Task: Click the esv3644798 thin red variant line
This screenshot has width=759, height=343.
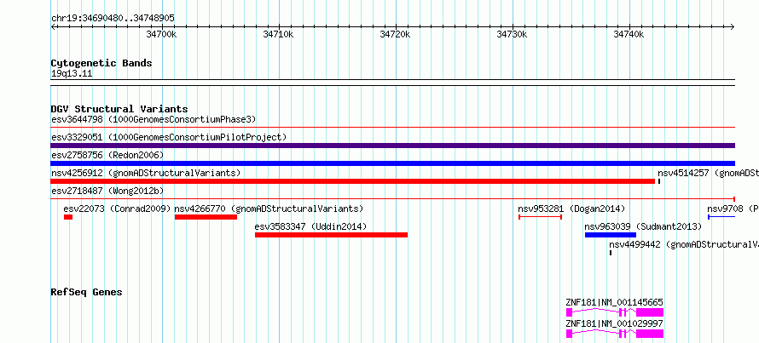Action: coord(392,128)
